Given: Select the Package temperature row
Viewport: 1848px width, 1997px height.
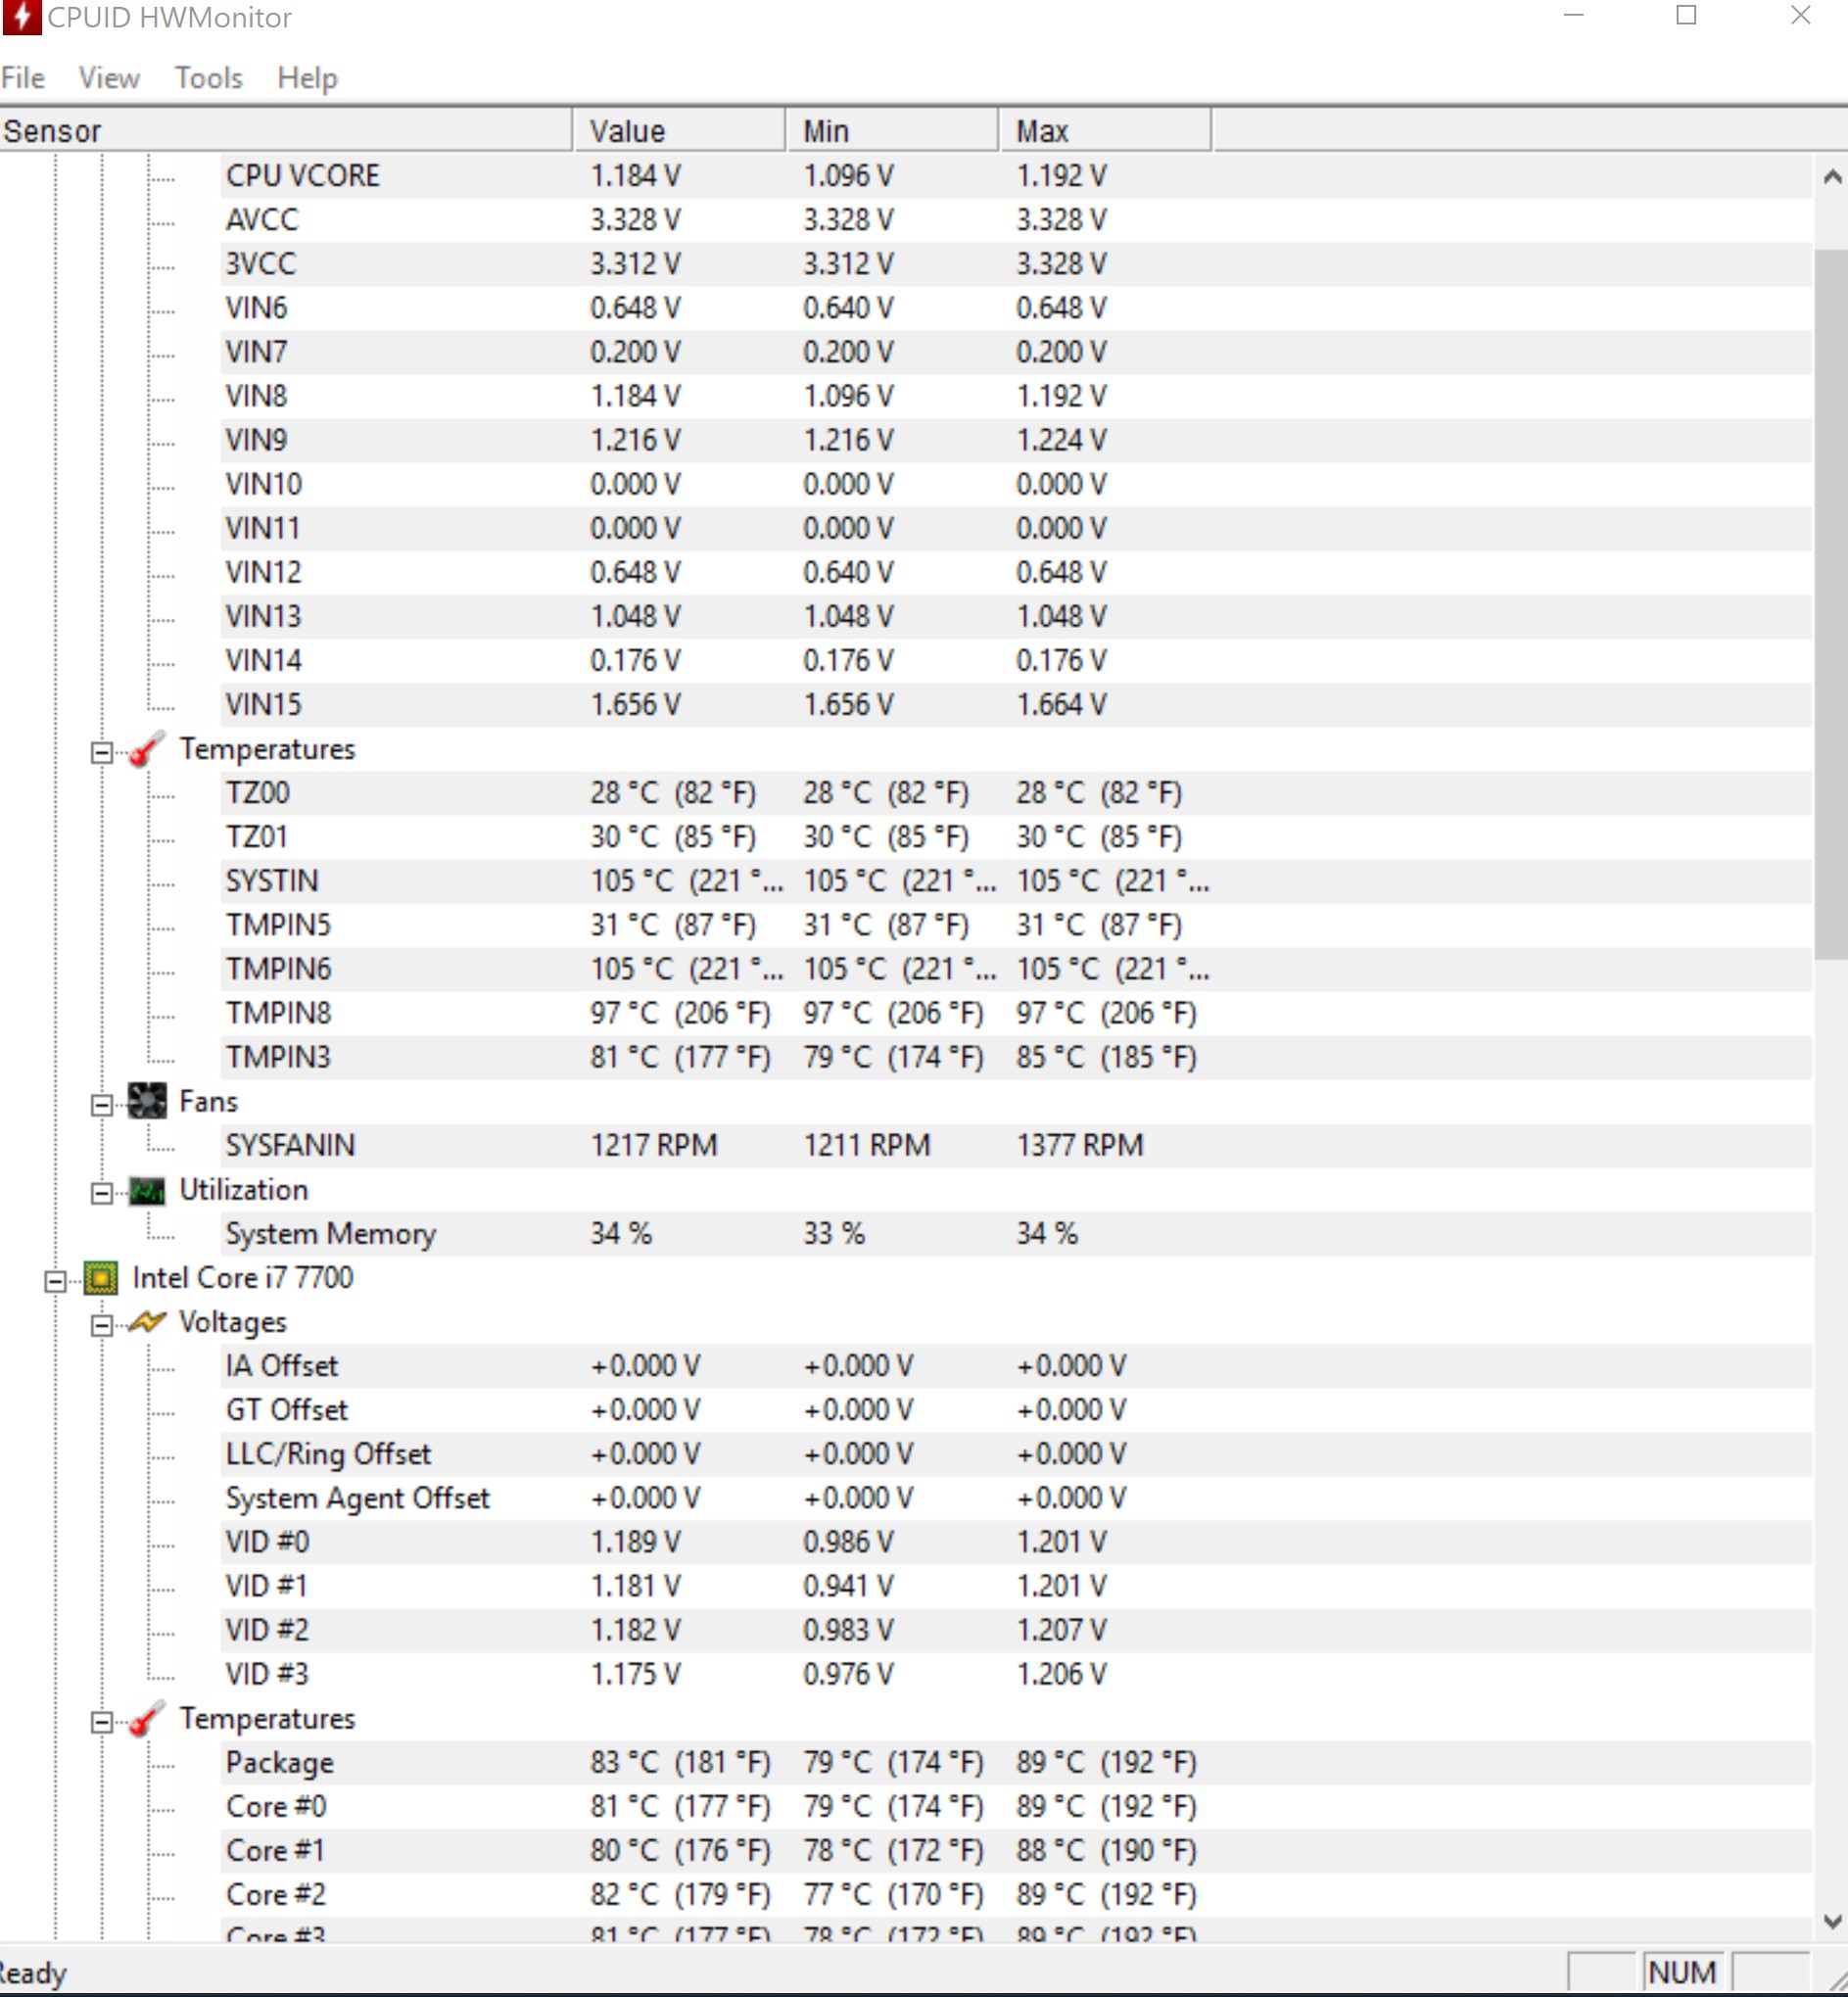Looking at the screenshot, I should [1017, 1762].
